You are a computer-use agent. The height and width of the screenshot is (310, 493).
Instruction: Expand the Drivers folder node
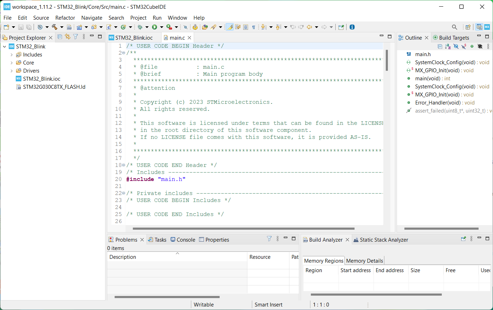tap(12, 71)
